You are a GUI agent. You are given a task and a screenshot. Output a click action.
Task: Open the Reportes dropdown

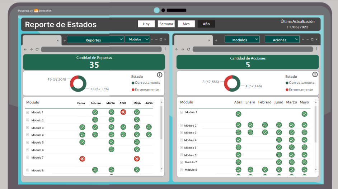(x=95, y=40)
